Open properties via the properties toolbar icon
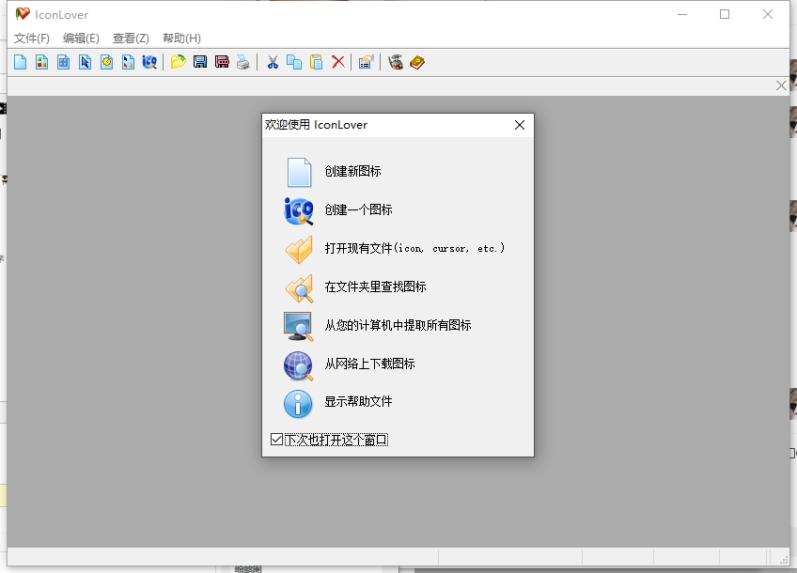 (366, 61)
